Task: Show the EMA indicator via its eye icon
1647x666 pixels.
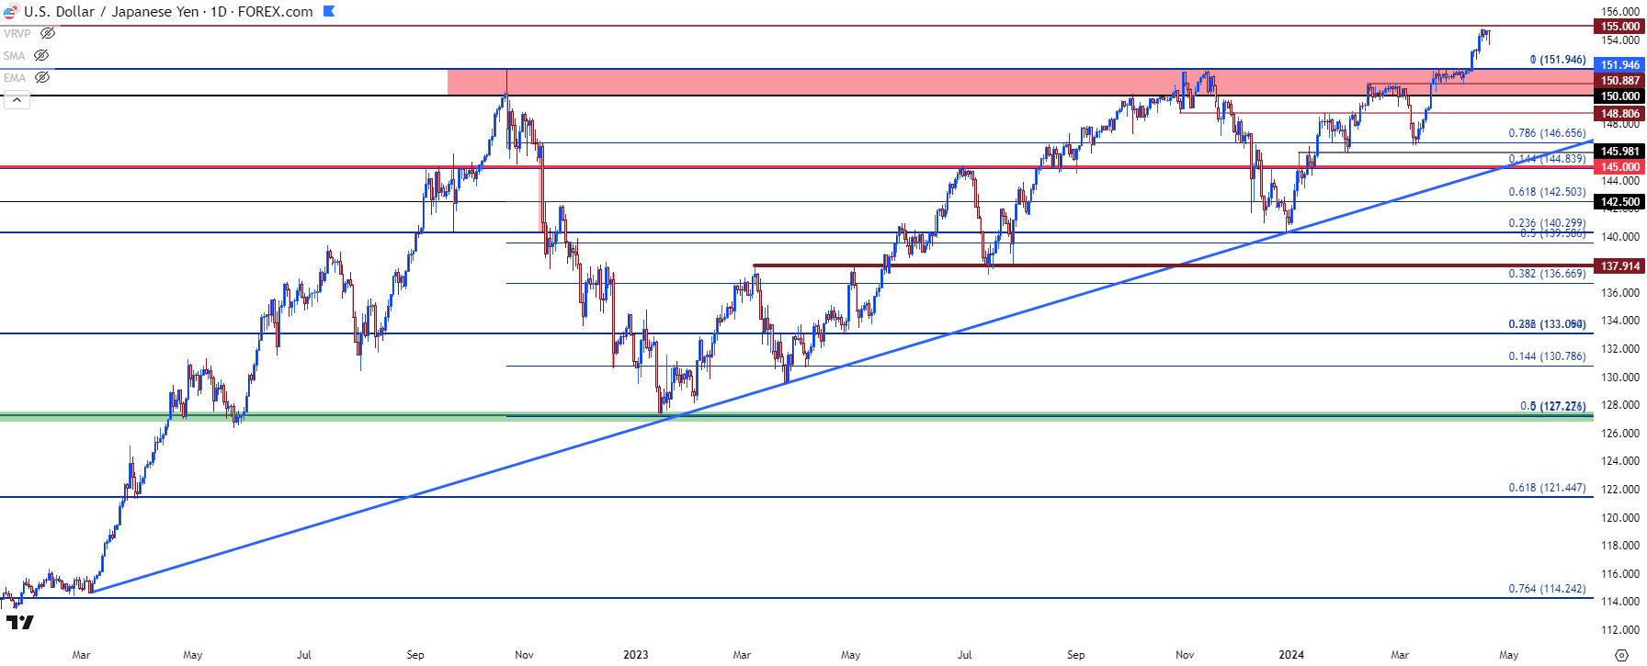Action: (42, 77)
